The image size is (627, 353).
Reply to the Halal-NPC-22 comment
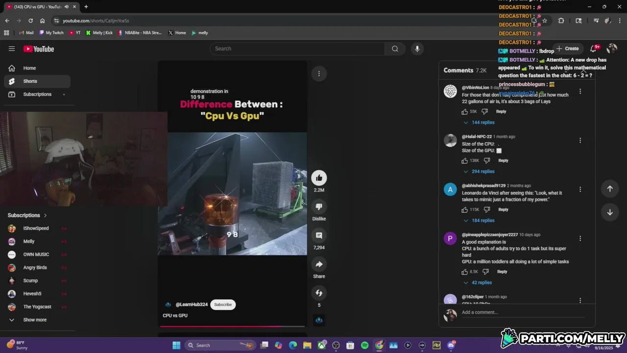[x=503, y=160]
